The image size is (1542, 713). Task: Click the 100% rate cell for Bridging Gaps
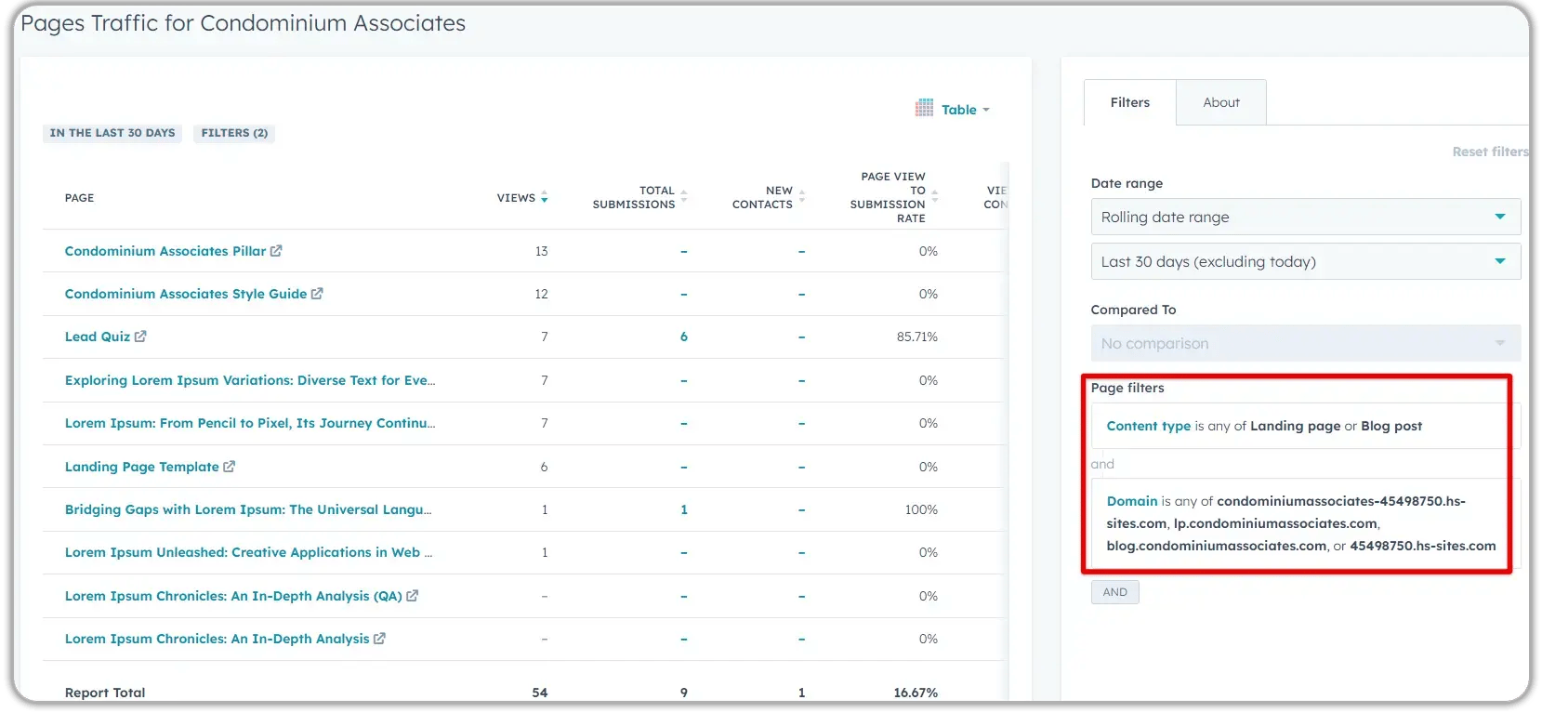pos(921,509)
